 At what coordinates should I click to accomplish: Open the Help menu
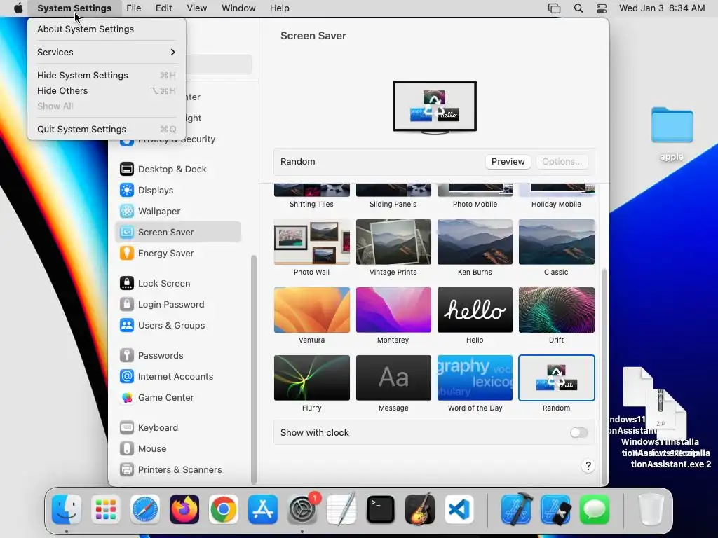click(279, 8)
